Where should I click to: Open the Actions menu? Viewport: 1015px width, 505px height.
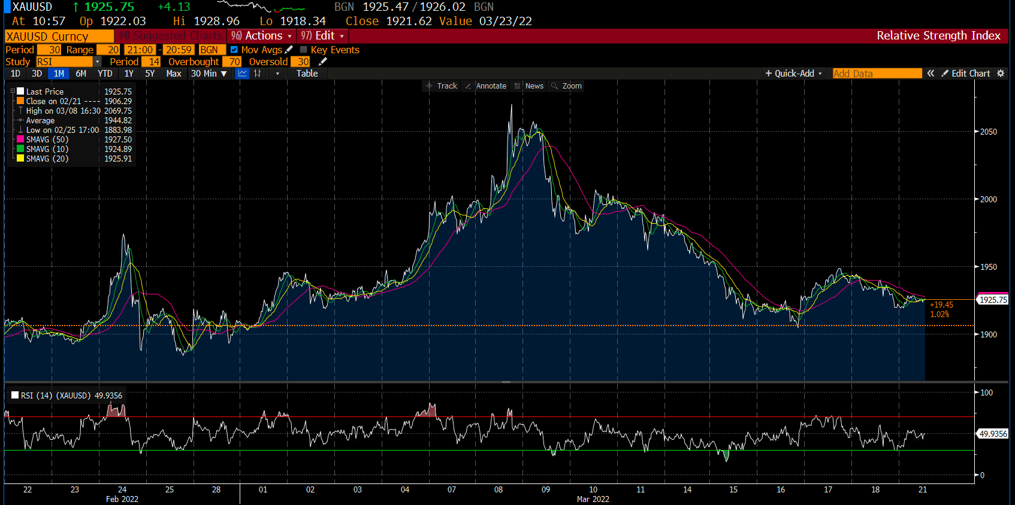(262, 36)
